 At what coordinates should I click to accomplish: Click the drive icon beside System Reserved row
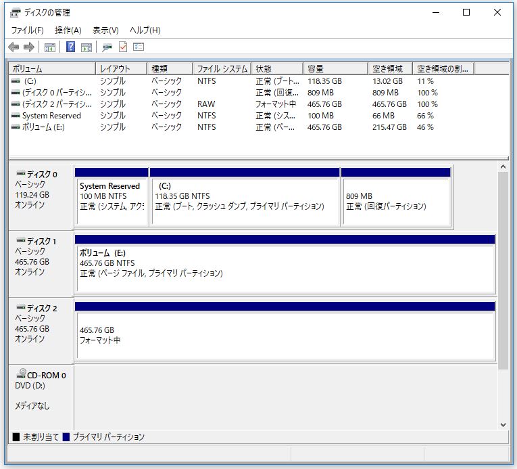16,116
